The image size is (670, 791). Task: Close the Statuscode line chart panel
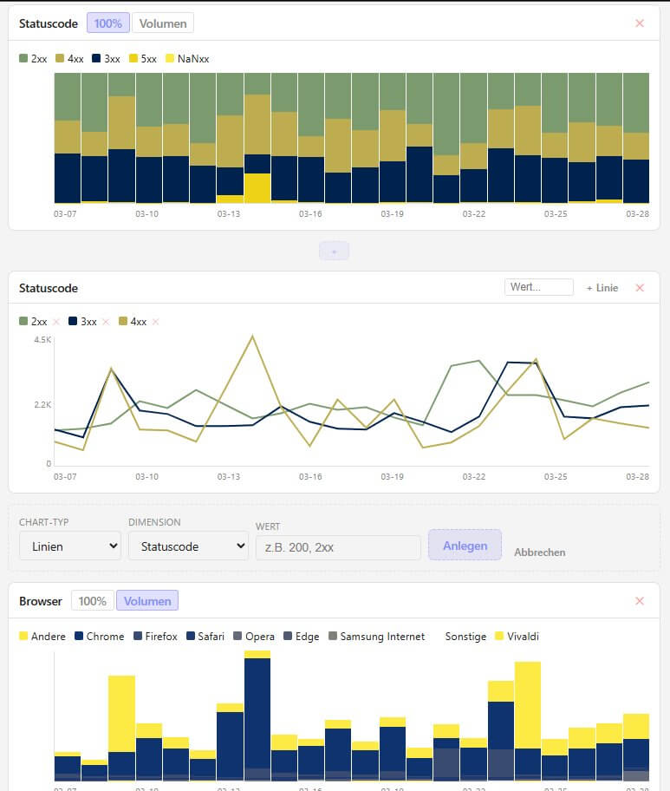click(x=640, y=287)
